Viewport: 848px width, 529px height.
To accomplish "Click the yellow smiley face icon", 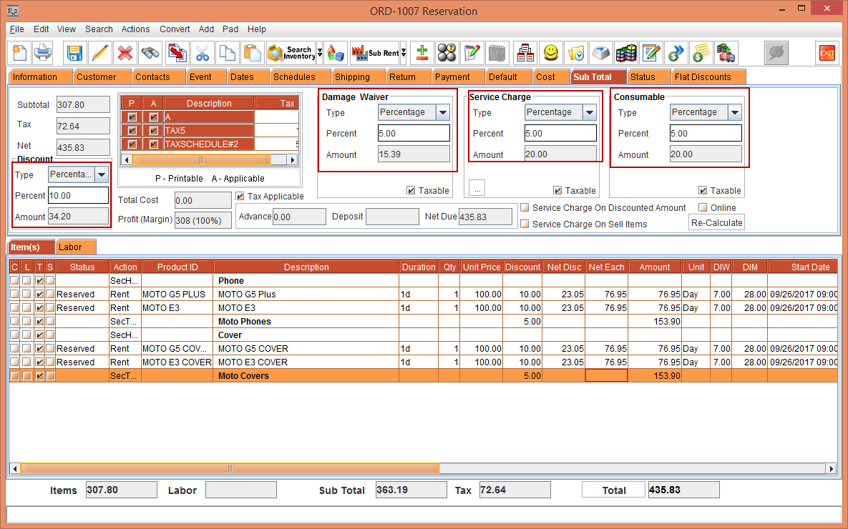I will 550,53.
